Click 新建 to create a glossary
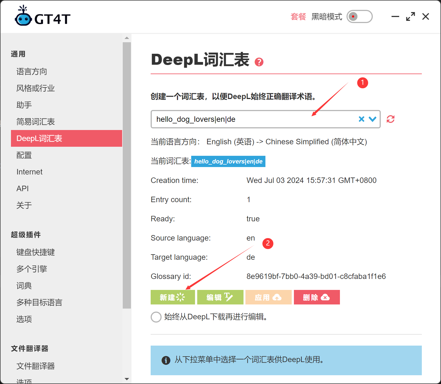441x384 pixels. pyautogui.click(x=173, y=297)
